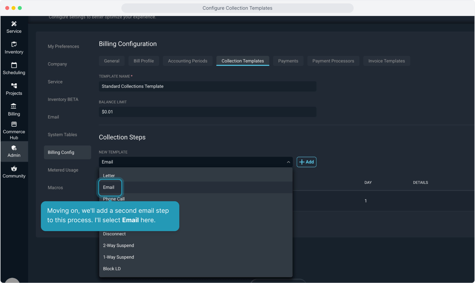Select 2-Way Suspend from the list
This screenshot has width=475, height=283.
pos(118,246)
